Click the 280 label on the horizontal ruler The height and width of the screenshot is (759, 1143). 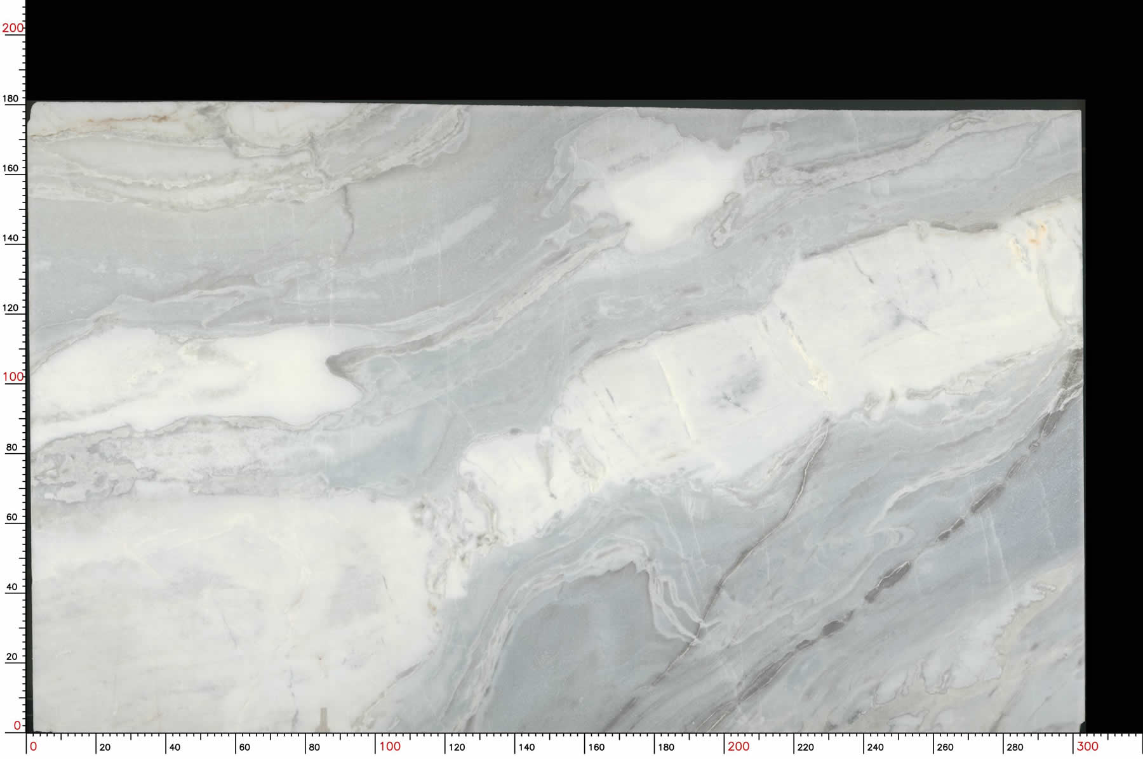[1015, 748]
